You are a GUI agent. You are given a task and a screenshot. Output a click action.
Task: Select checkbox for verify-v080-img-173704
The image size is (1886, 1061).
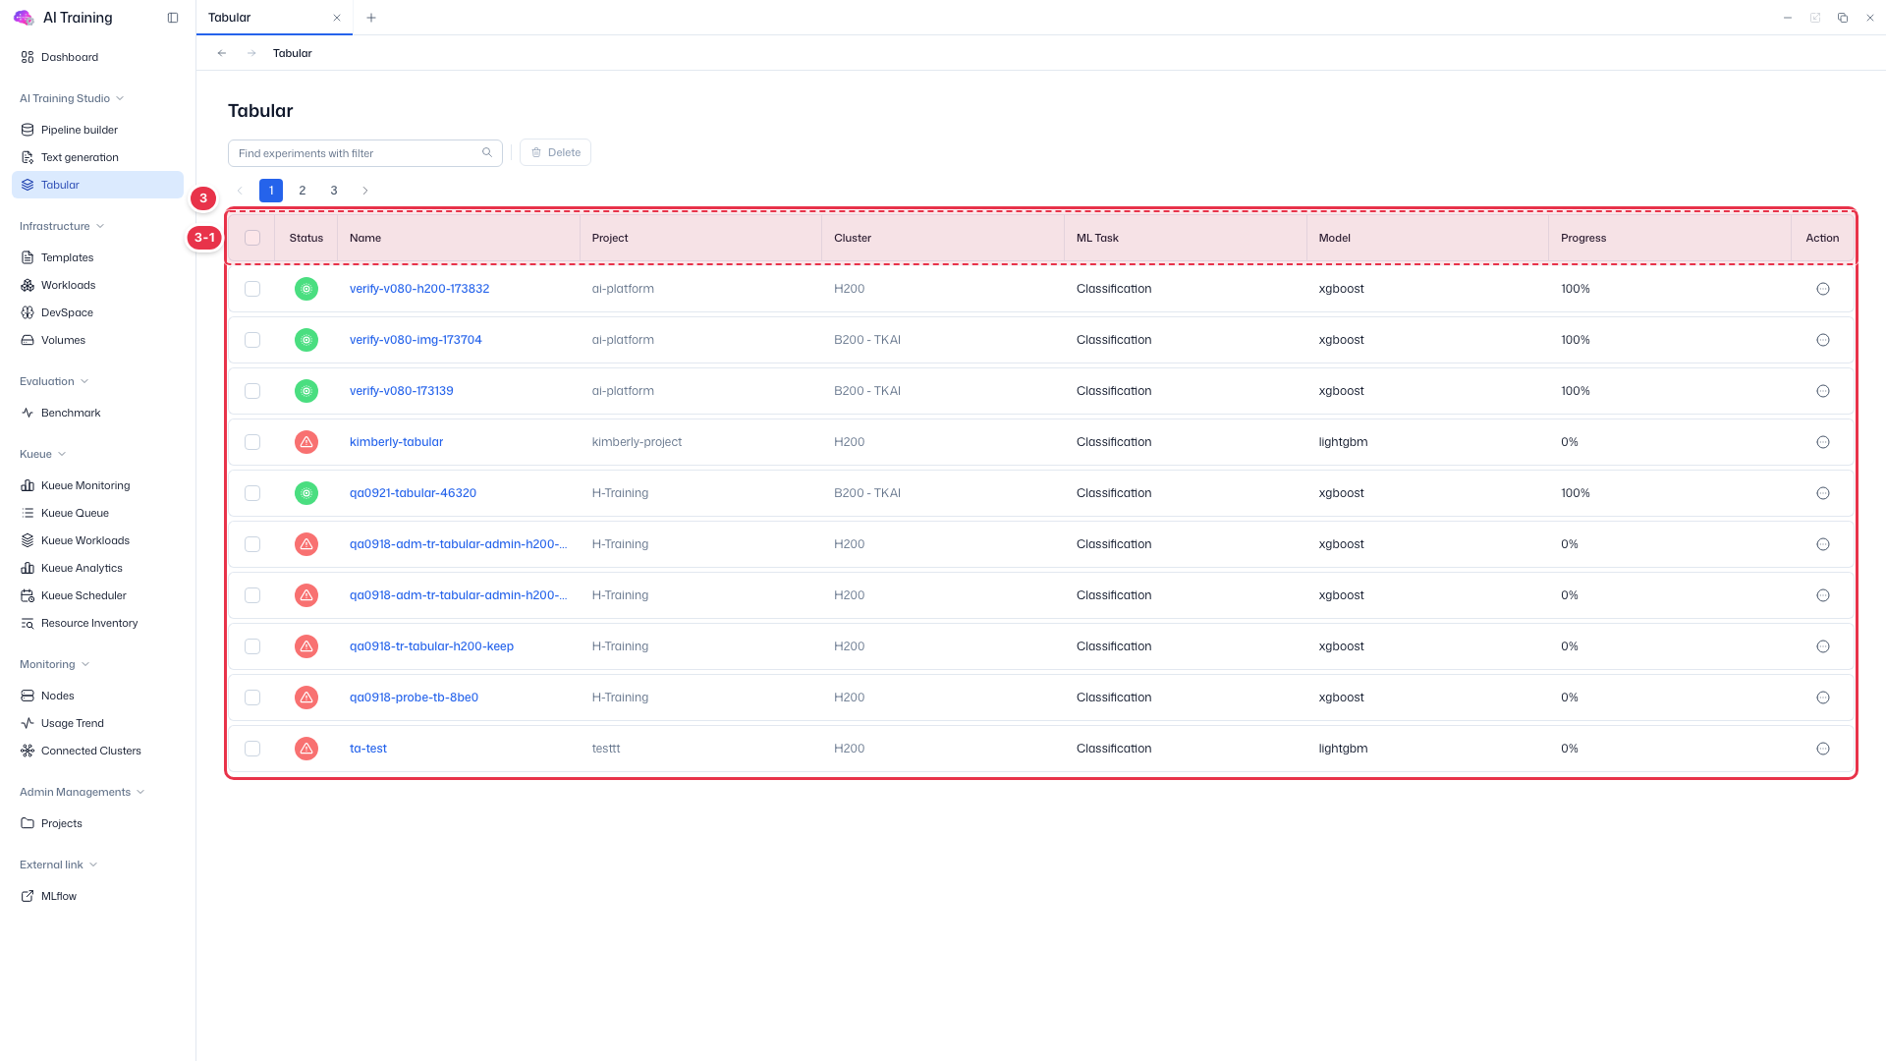(x=252, y=340)
